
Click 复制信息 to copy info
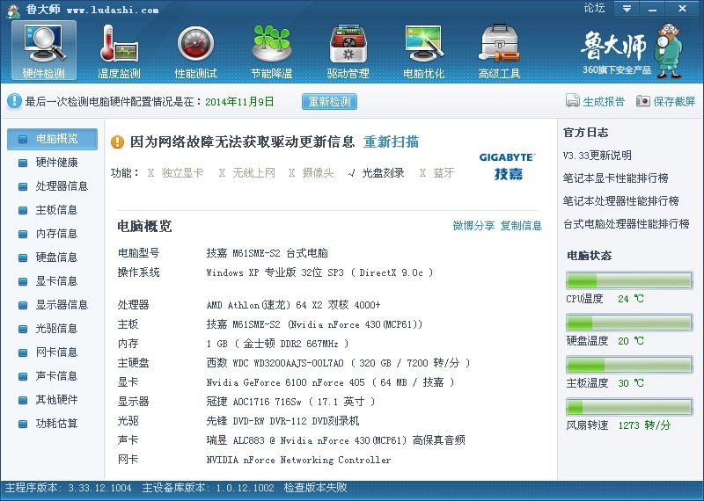(x=521, y=226)
